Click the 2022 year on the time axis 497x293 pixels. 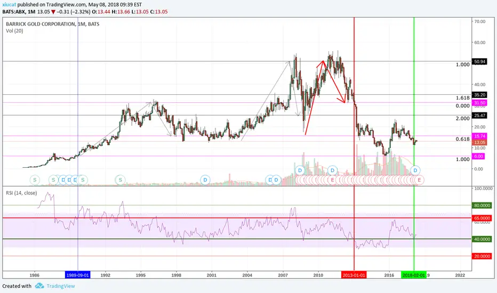[460, 275]
